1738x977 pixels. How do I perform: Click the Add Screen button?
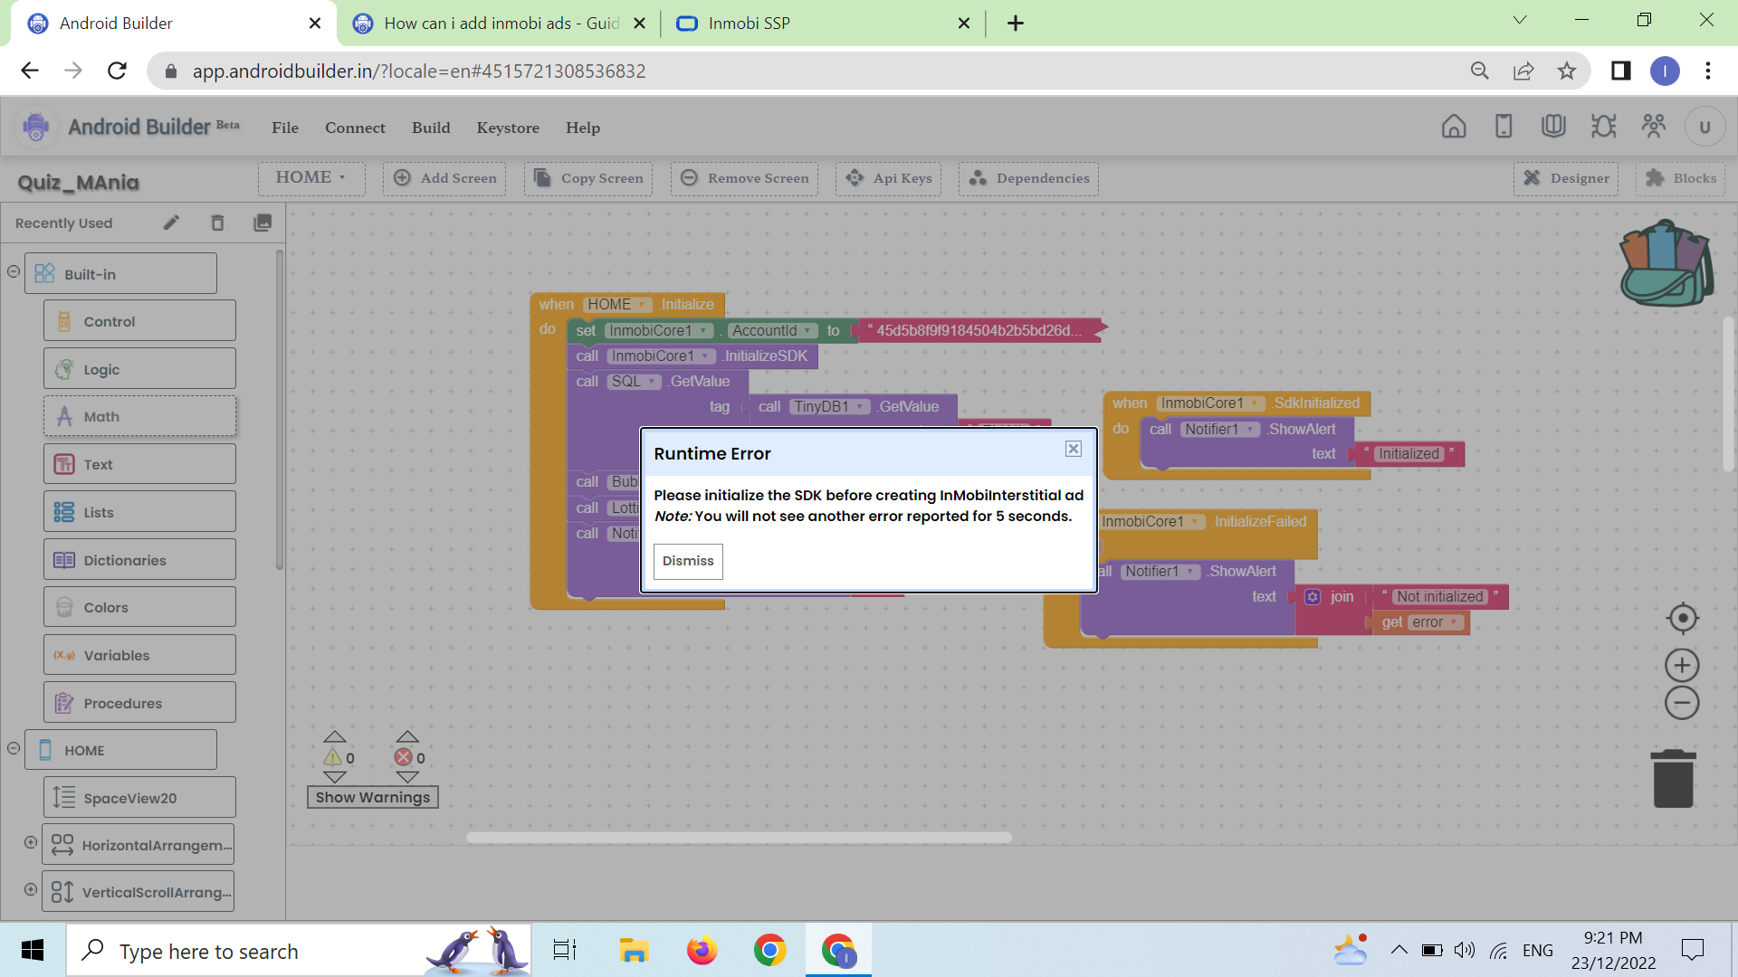tap(444, 178)
